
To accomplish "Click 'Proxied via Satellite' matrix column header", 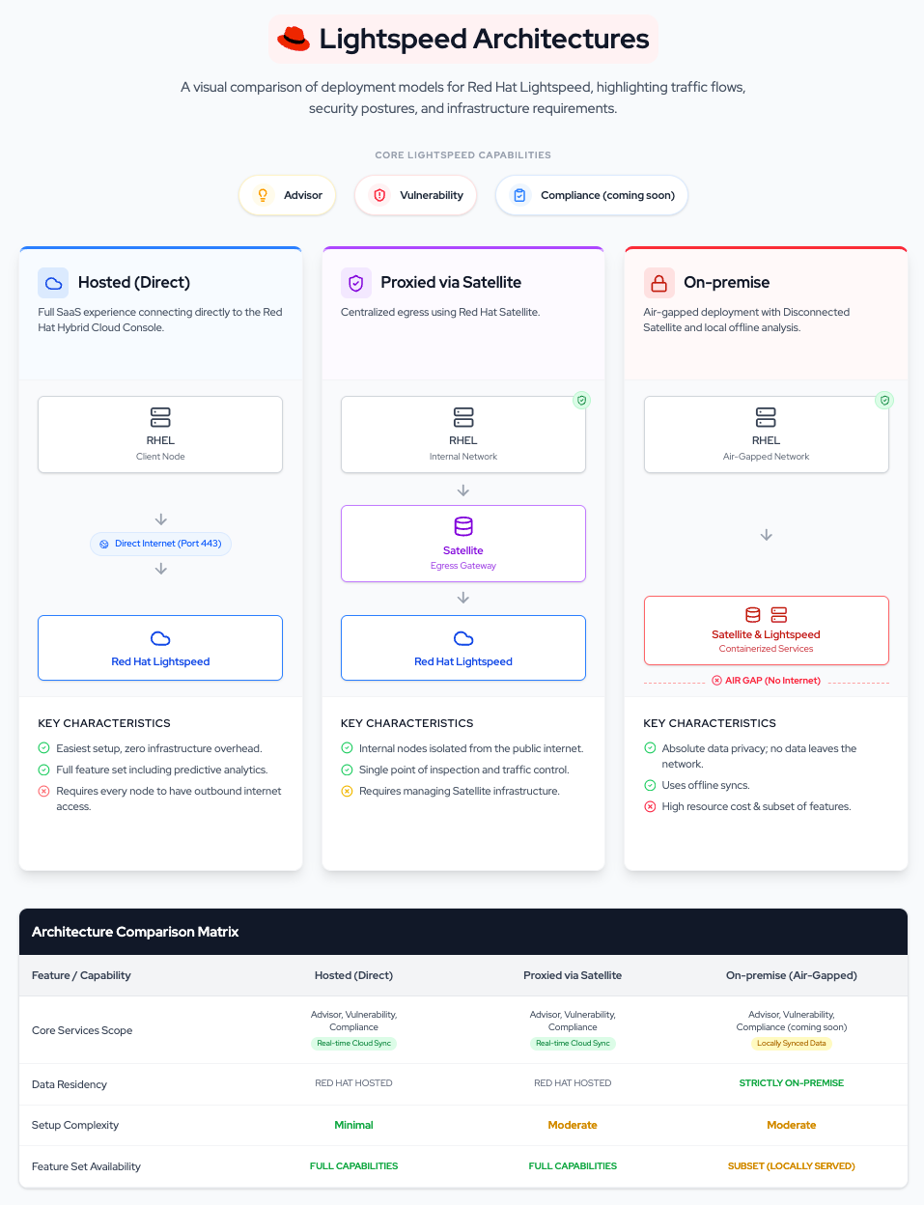I will click(573, 975).
